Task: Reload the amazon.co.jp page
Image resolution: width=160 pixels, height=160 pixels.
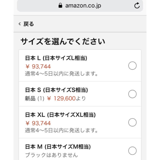Action: coord(137,5)
